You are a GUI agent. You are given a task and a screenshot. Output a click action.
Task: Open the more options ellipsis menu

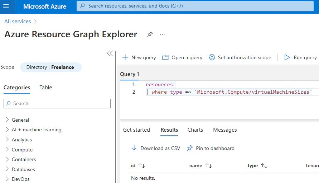pos(162,35)
